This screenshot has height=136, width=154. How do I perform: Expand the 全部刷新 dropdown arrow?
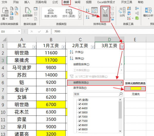pos(28,19)
